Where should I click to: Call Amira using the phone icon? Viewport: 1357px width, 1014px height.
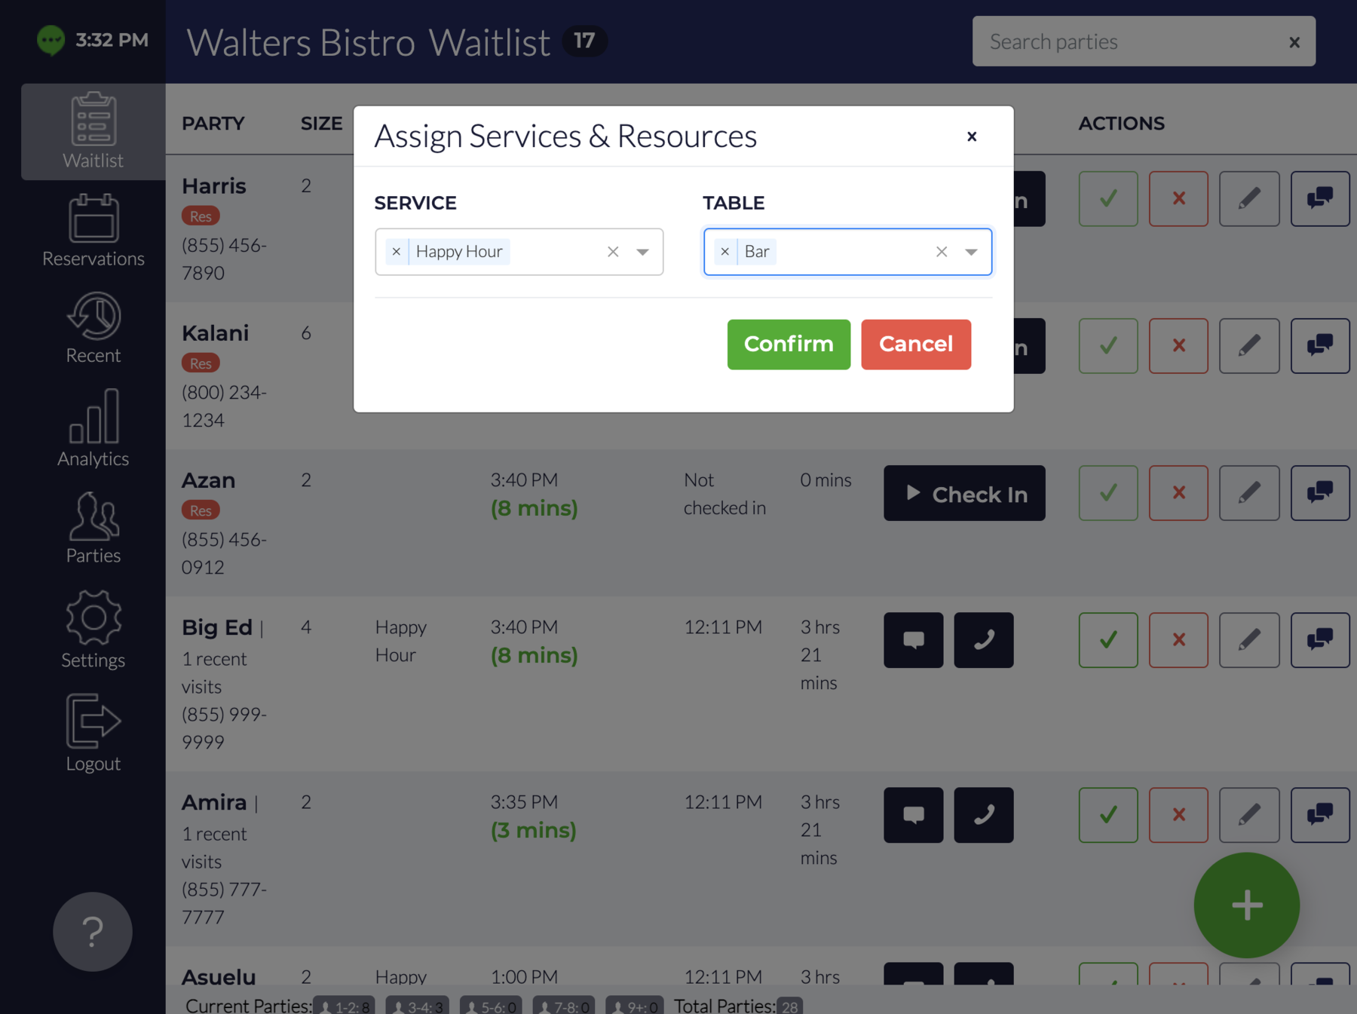point(983,815)
